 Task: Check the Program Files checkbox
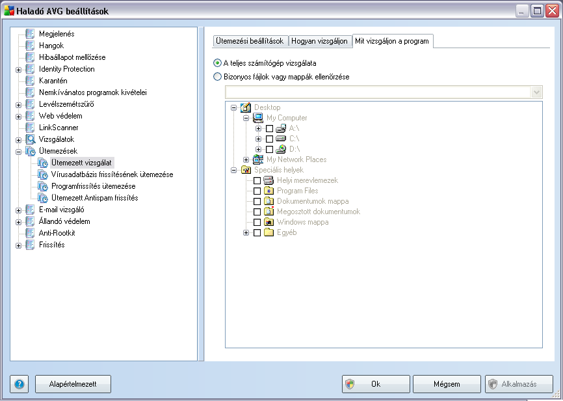click(x=257, y=191)
